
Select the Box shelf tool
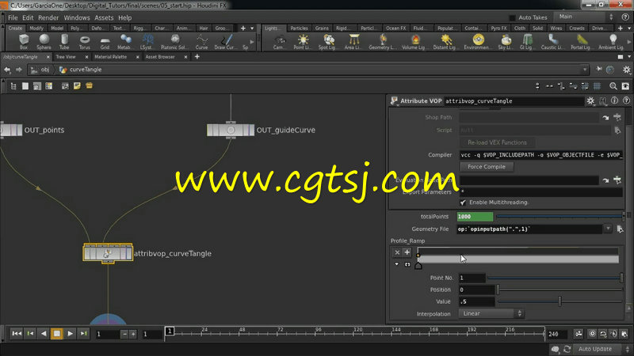pos(24,42)
